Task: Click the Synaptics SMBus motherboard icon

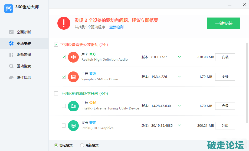Action: (73, 77)
